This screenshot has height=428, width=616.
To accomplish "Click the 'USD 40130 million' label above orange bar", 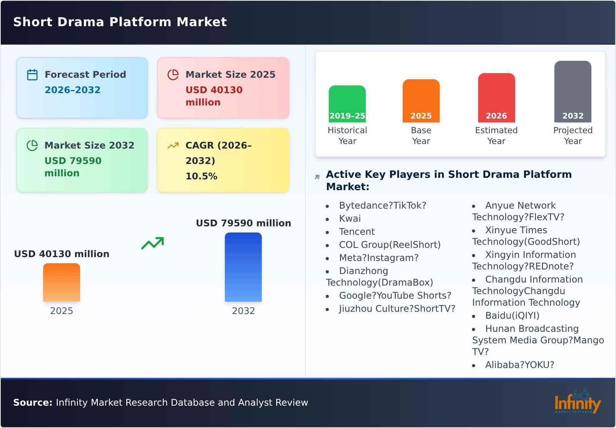I will (x=62, y=254).
